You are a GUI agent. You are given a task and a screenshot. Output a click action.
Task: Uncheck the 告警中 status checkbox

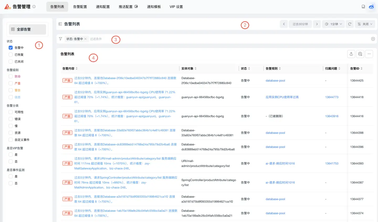pos(11,48)
